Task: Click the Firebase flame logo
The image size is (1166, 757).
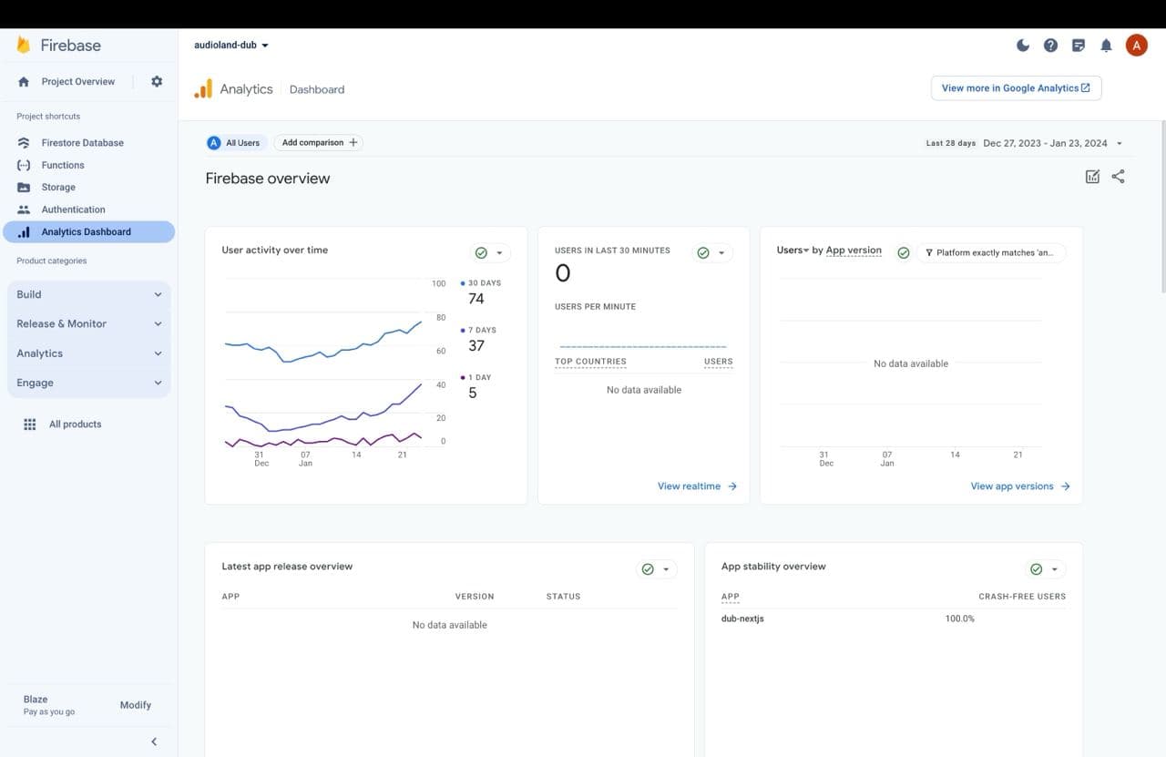Action: 24,45
